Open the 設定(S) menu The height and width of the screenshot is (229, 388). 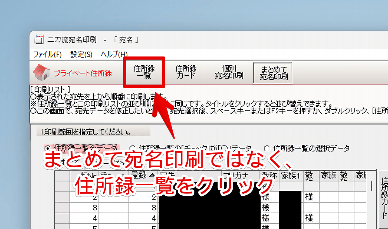click(81, 55)
